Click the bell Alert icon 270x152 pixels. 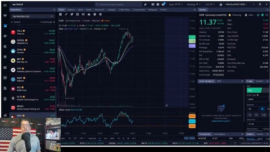pos(246,15)
